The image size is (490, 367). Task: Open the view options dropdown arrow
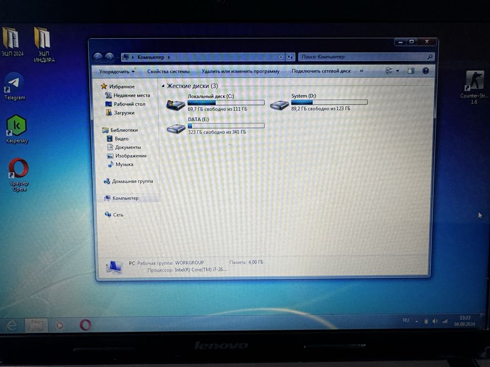click(x=398, y=71)
